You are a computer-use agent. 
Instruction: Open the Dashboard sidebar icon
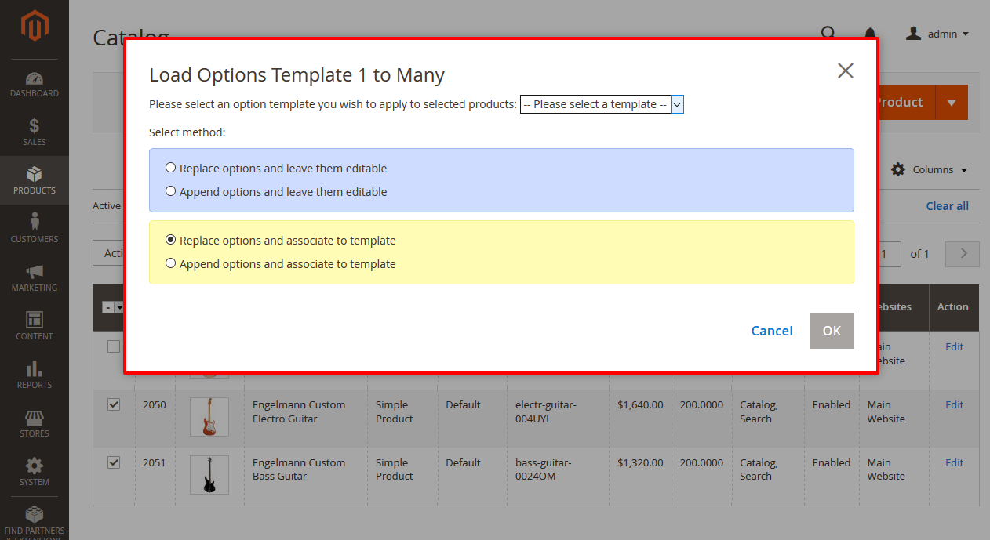coord(35,78)
